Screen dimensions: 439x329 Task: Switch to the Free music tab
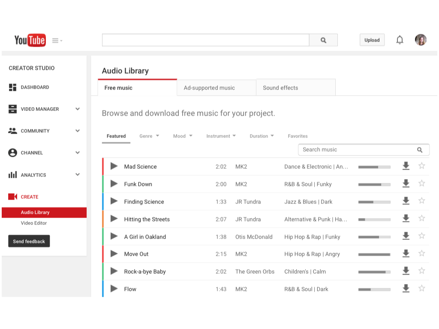pos(138,87)
